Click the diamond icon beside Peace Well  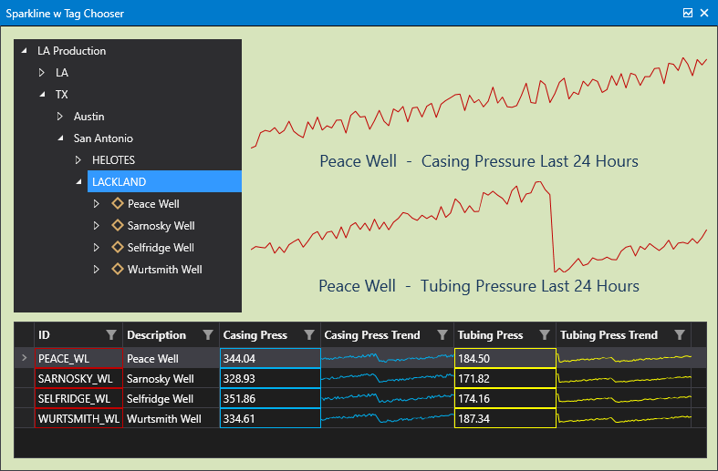click(x=118, y=203)
